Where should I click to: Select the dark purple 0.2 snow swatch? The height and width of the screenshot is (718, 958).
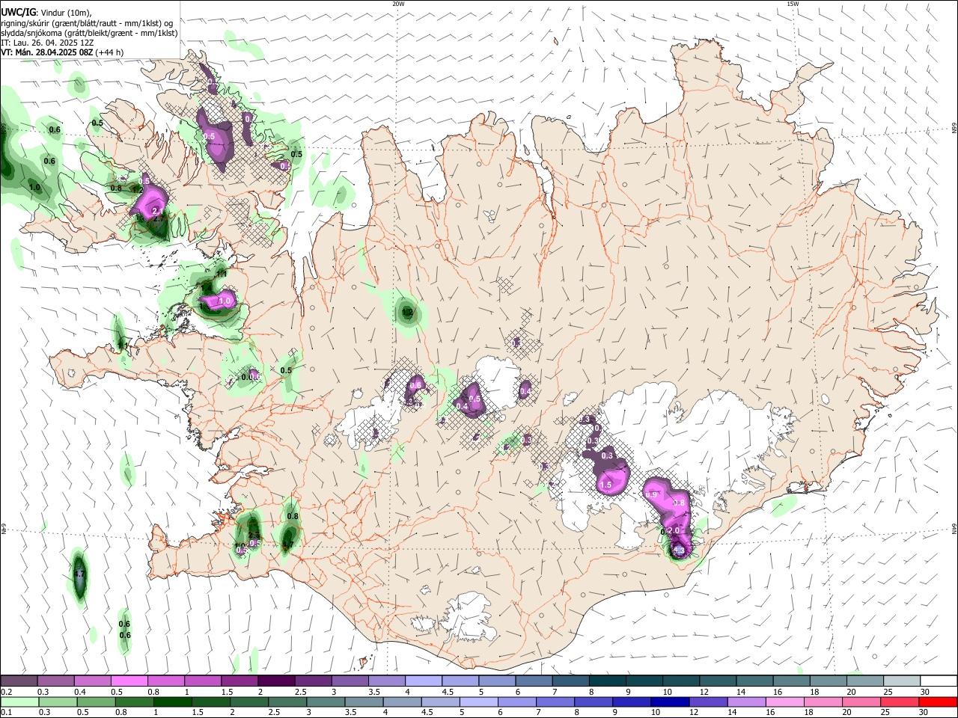[19, 681]
